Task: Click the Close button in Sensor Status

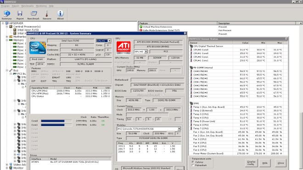Action: click(281, 163)
